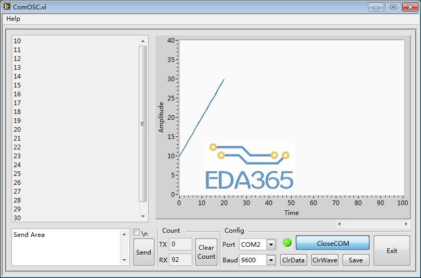Click the CloseCOM button
Viewport: 421px width, 278px height.
[333, 243]
